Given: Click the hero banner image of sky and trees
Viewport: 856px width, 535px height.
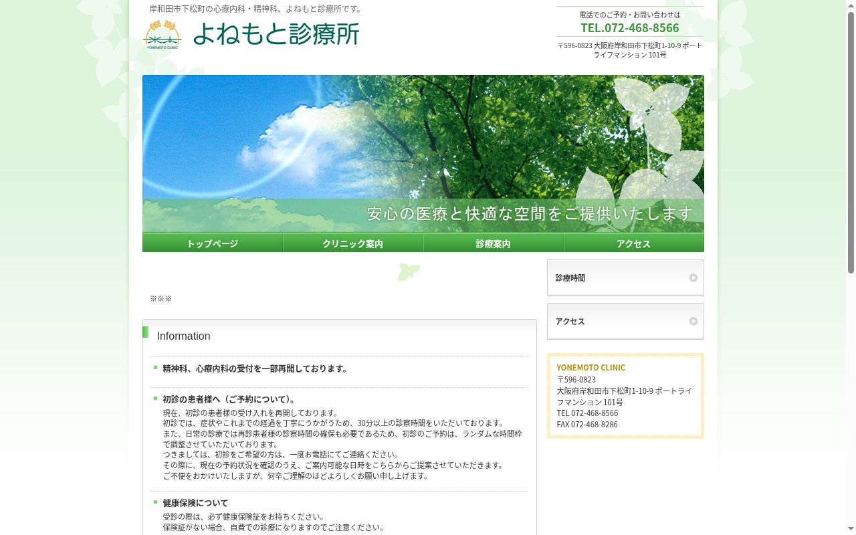Looking at the screenshot, I should [x=423, y=154].
